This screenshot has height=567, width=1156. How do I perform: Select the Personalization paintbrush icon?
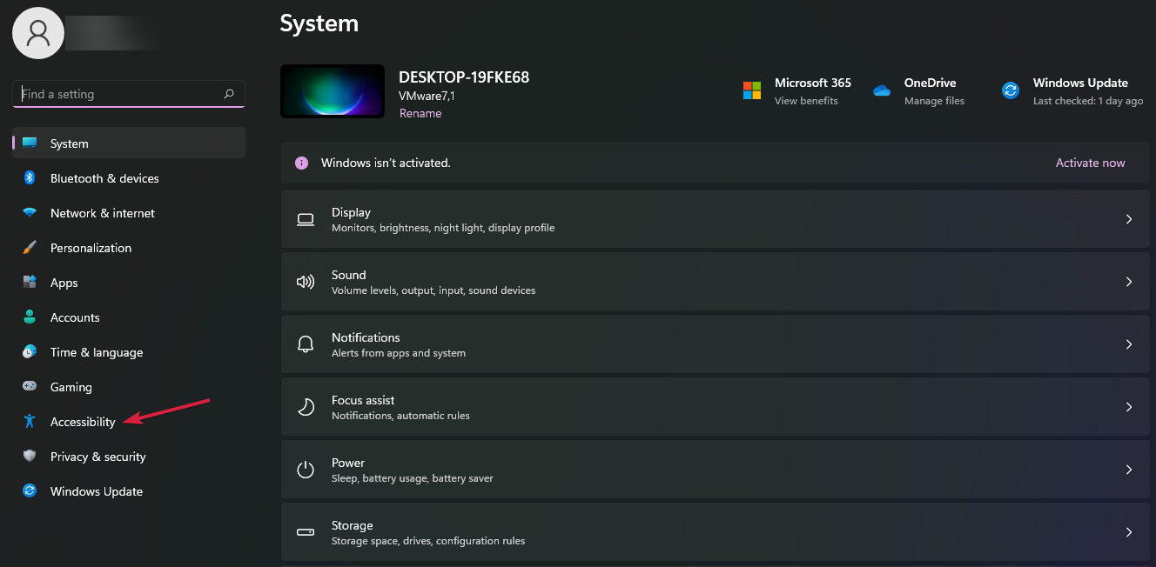(x=30, y=248)
